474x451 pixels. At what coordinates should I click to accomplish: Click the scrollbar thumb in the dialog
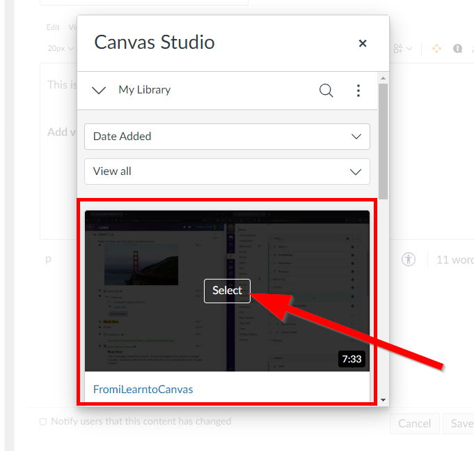click(x=383, y=142)
